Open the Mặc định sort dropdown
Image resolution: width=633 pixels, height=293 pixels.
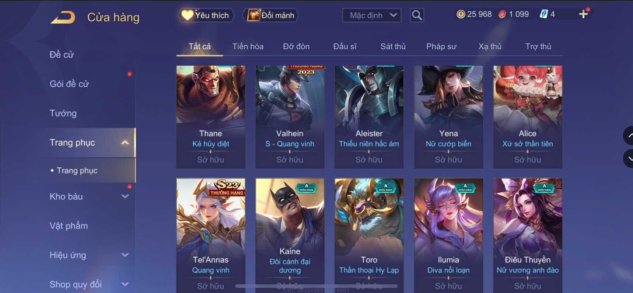click(372, 15)
